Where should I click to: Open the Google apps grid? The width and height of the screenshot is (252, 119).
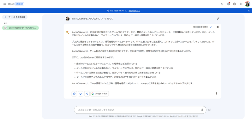241,4
